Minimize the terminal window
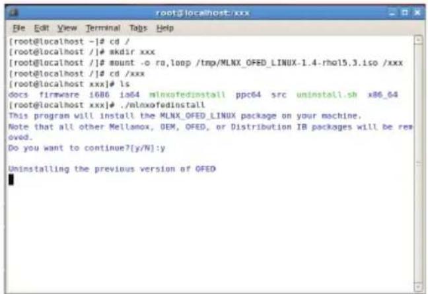Image resolution: width=428 pixels, height=294 pixels. point(392,13)
